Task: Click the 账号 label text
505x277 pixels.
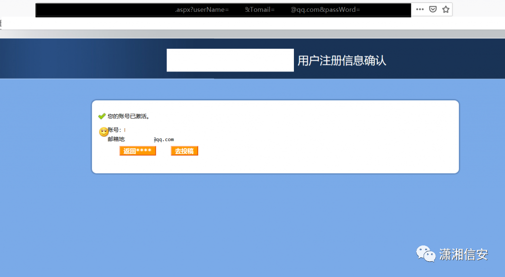Action: click(114, 130)
